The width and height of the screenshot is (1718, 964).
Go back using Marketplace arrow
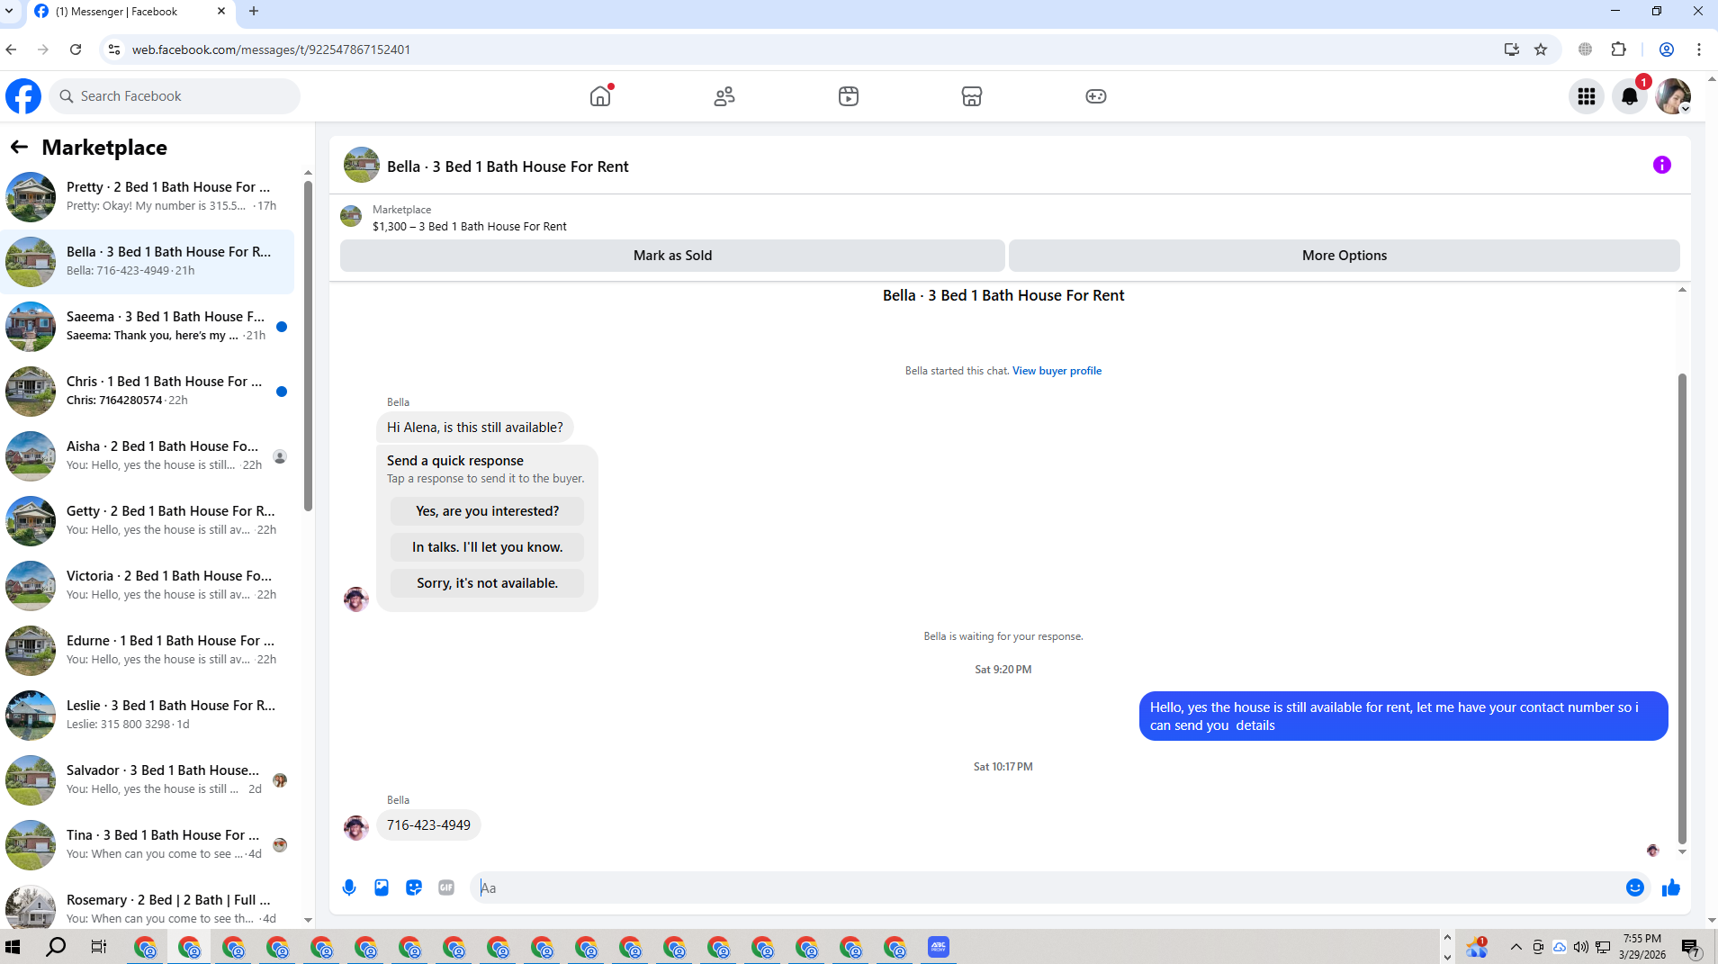coord(19,147)
